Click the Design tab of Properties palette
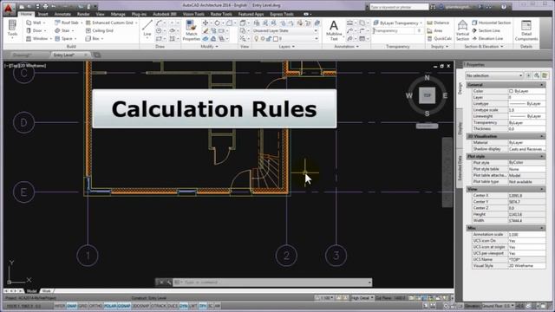Screen dimensions: 555x312 pyautogui.click(x=460, y=88)
